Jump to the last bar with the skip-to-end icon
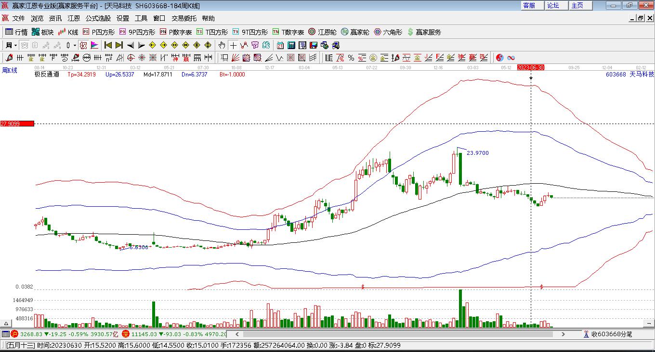The image size is (655, 352). click(x=118, y=45)
